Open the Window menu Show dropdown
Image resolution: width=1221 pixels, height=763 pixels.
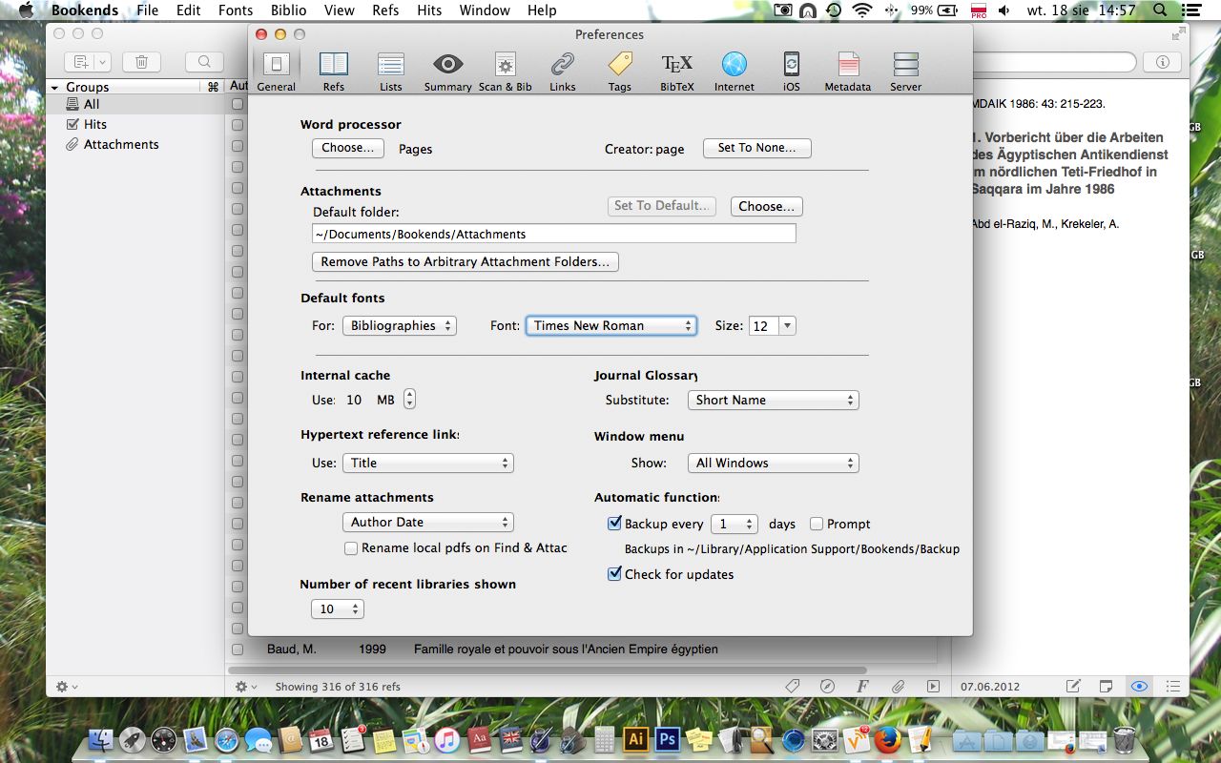click(774, 463)
